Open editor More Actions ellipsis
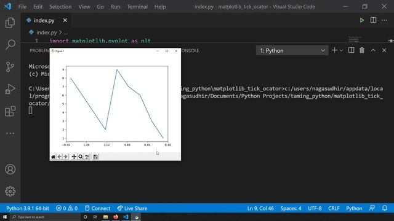The height and width of the screenshot is (221, 394). [384, 20]
